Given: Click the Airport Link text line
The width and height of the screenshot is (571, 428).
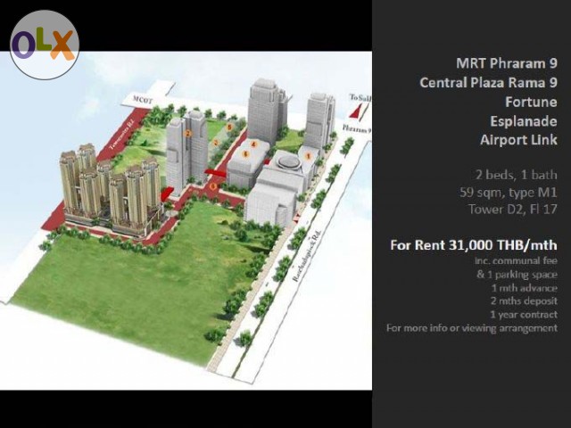Looking at the screenshot, I should [x=517, y=140].
